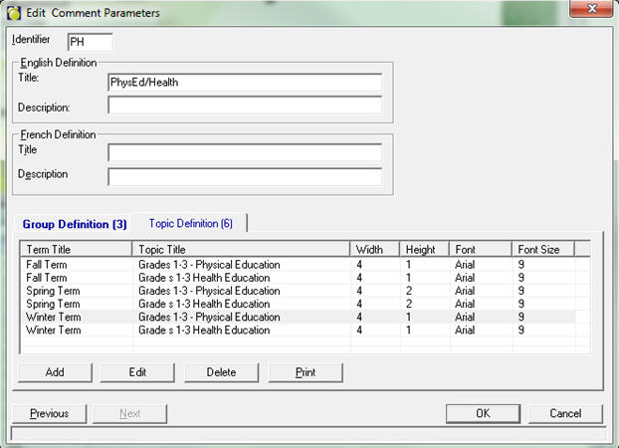Go to Previous comment parameter

tap(49, 413)
